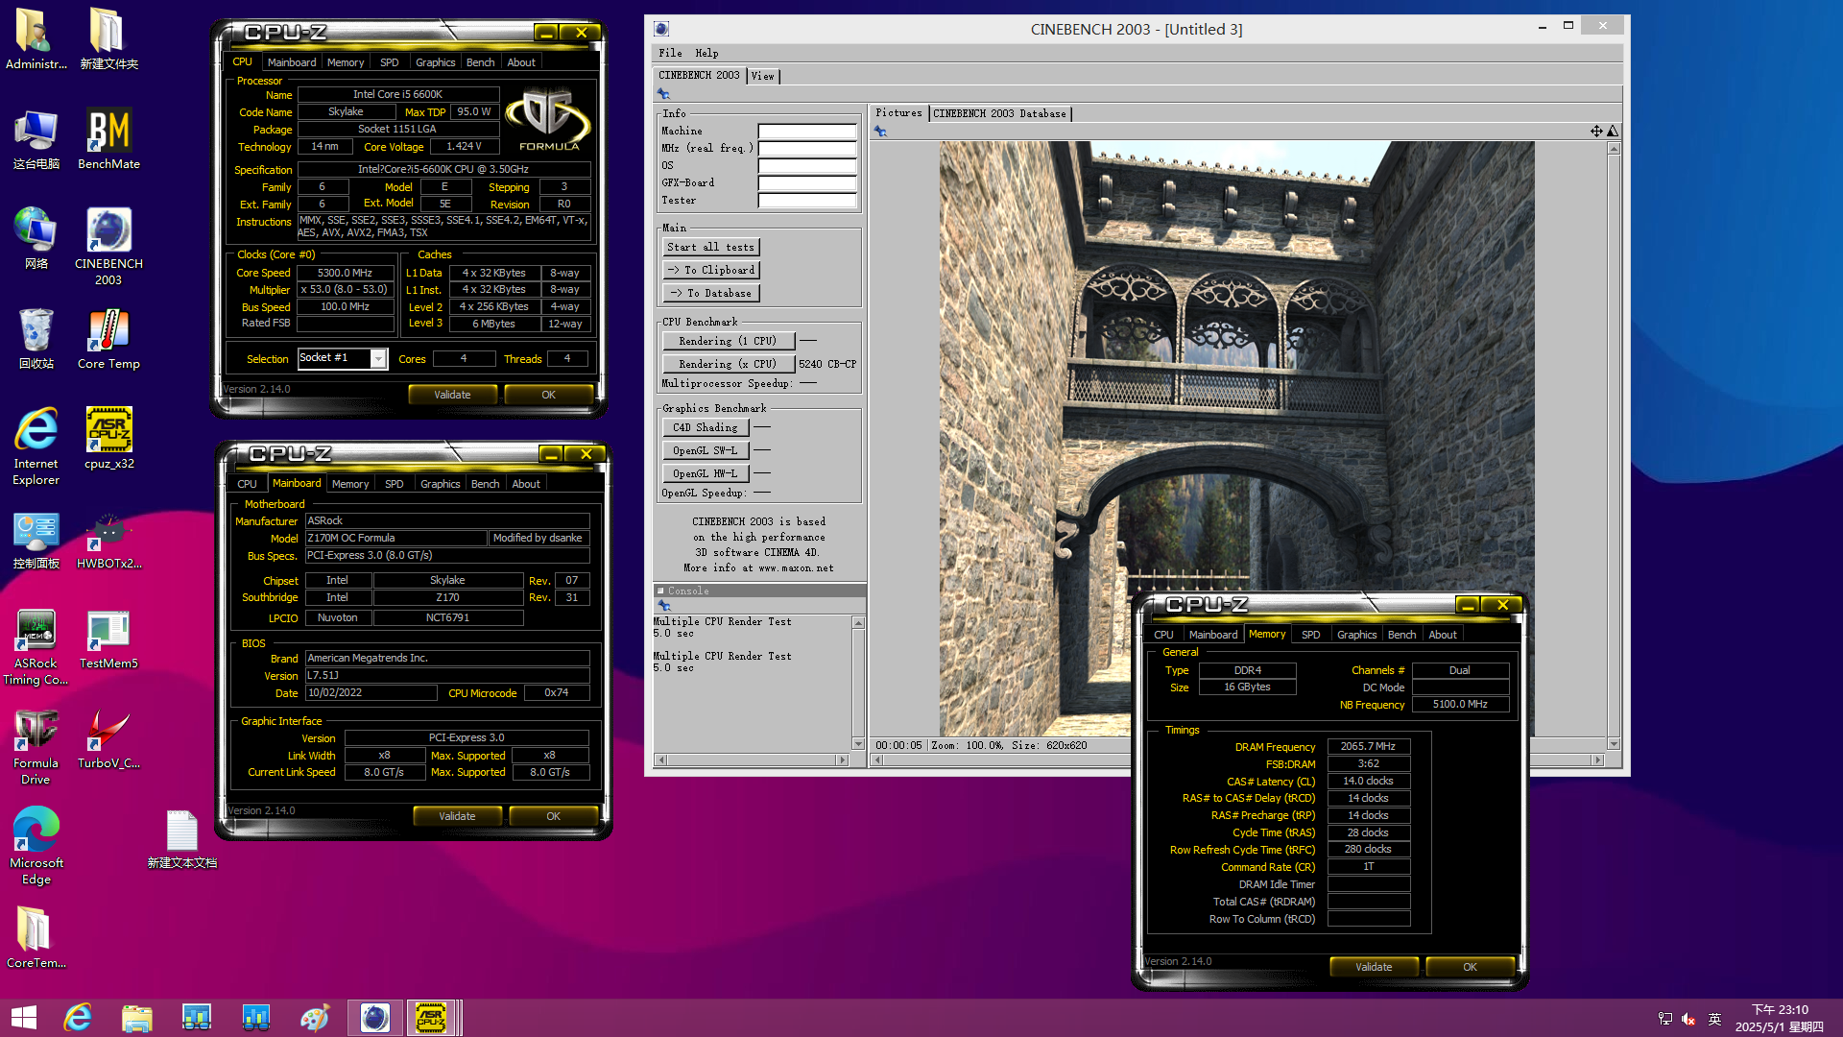Open the Control Panel desktop icon

(36, 540)
